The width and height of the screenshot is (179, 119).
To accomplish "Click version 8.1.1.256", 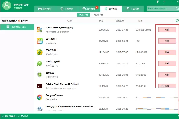I will point(140,64).
